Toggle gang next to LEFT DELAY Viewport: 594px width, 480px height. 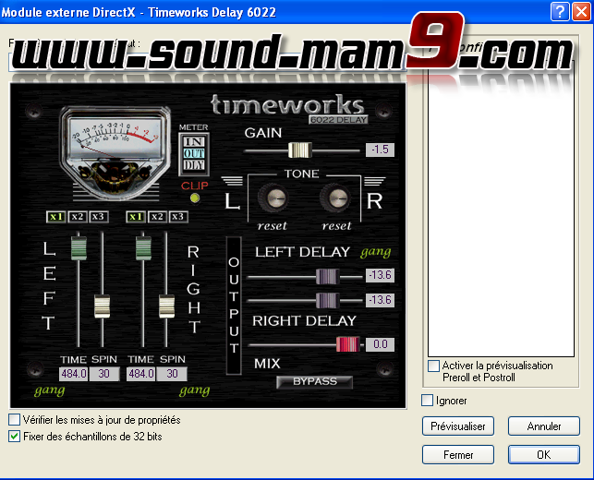375,252
